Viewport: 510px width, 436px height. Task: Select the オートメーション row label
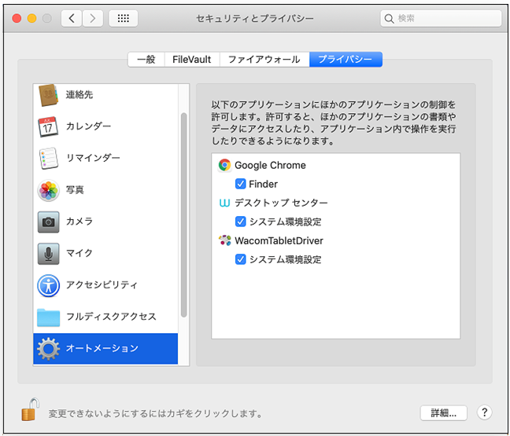(x=102, y=348)
